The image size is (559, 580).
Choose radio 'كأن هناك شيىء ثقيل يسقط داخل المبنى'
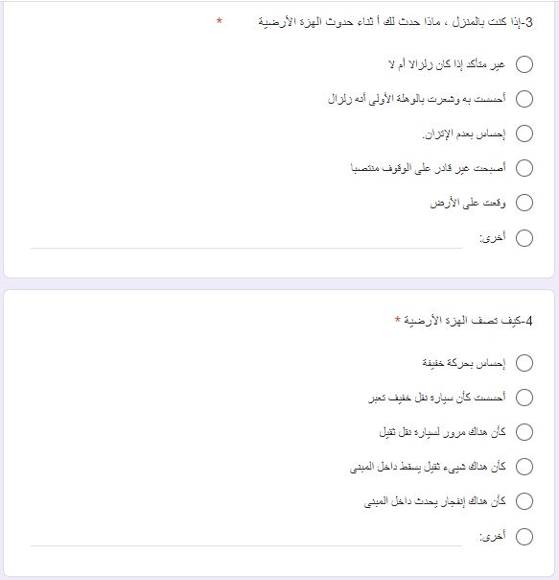524,467
